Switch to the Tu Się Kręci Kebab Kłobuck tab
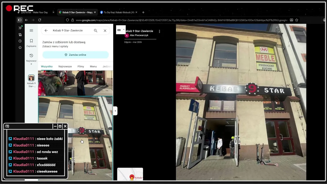 [119, 12]
